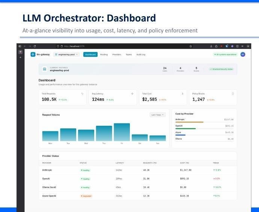This screenshot has height=212, width=259.
Task: Click the degraded status badge for Azure OpenAI
Action: tap(86, 196)
